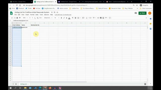Select the Membership No header cell
This screenshot has width=161, height=90.
[35, 25]
